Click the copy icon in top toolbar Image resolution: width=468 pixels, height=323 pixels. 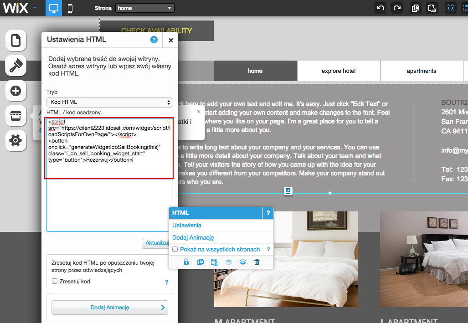click(x=415, y=8)
